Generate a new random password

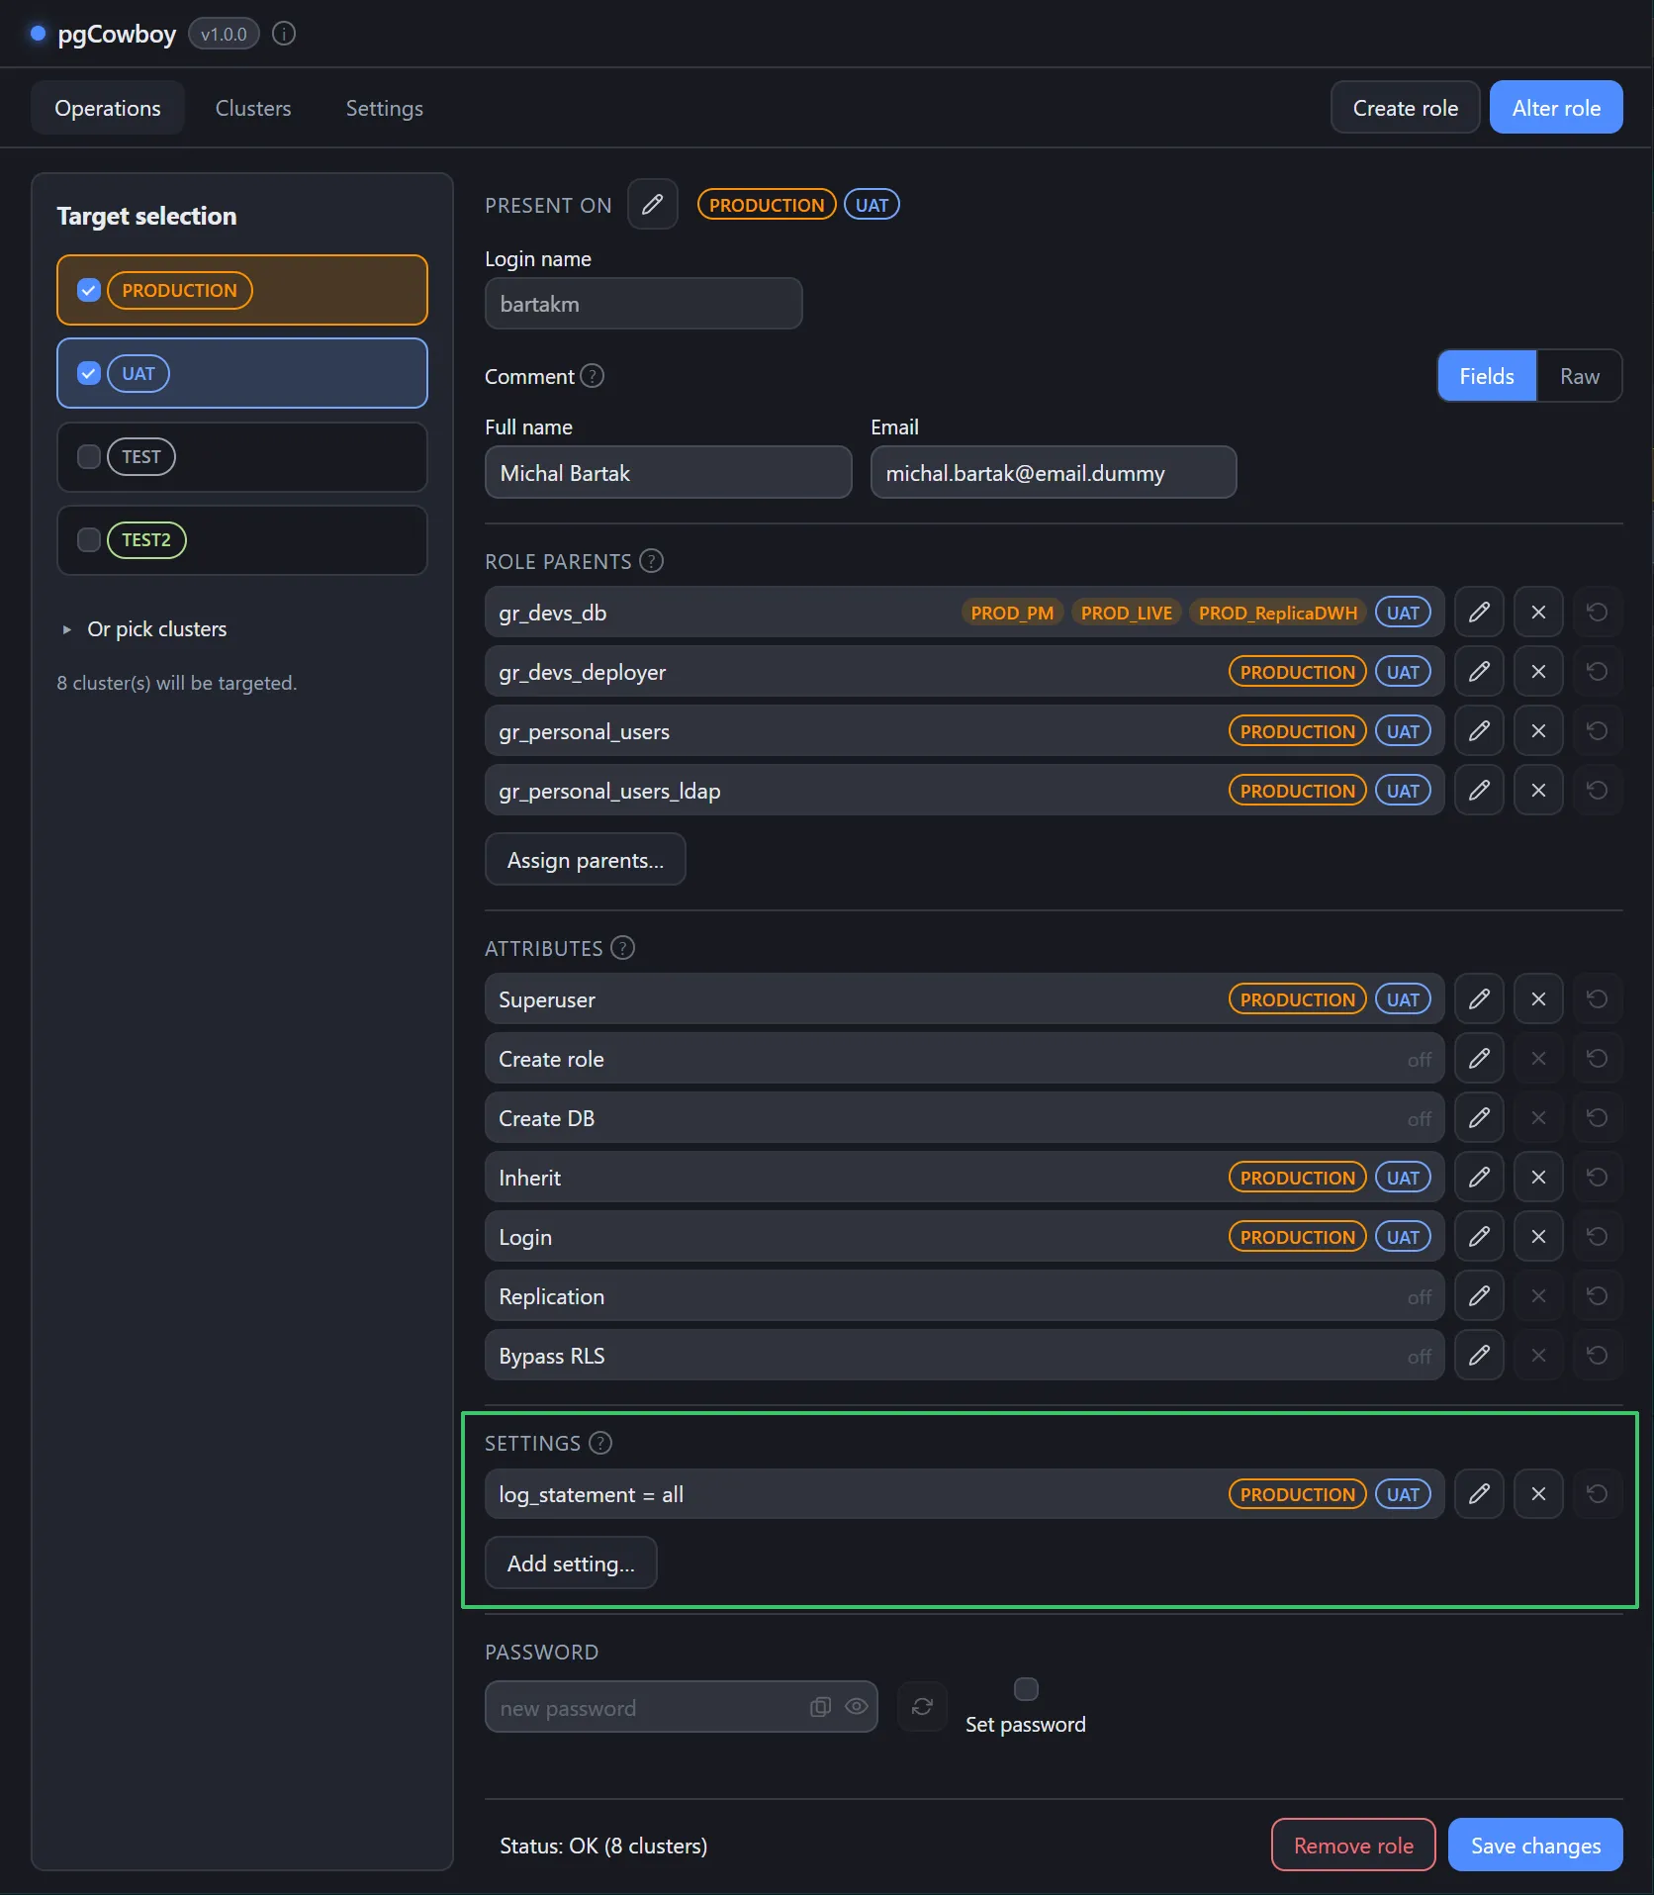tap(922, 1707)
